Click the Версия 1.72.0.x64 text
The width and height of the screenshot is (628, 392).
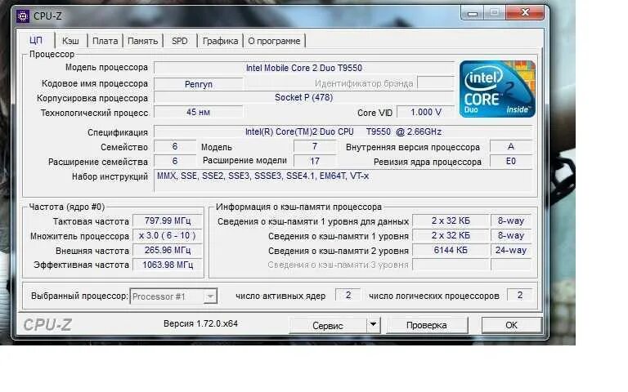[200, 323]
